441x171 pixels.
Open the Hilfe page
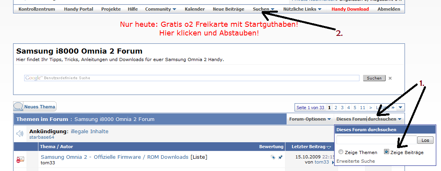pos(133,9)
